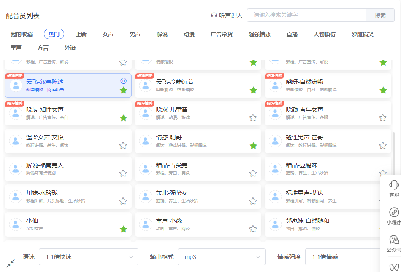Click the 听声识人 headphone icon

[x=214, y=15]
